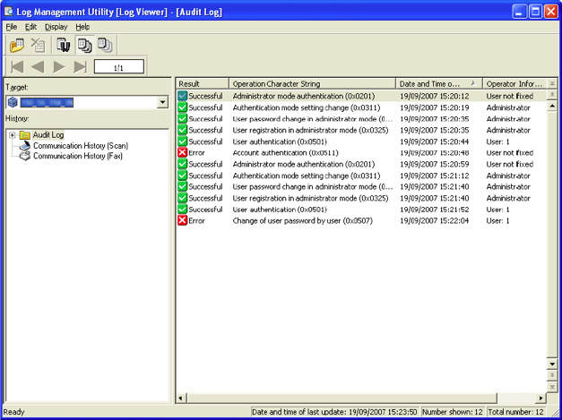
Task: Click the fax icon beside Communication History (Fax)
Action: (x=25, y=156)
